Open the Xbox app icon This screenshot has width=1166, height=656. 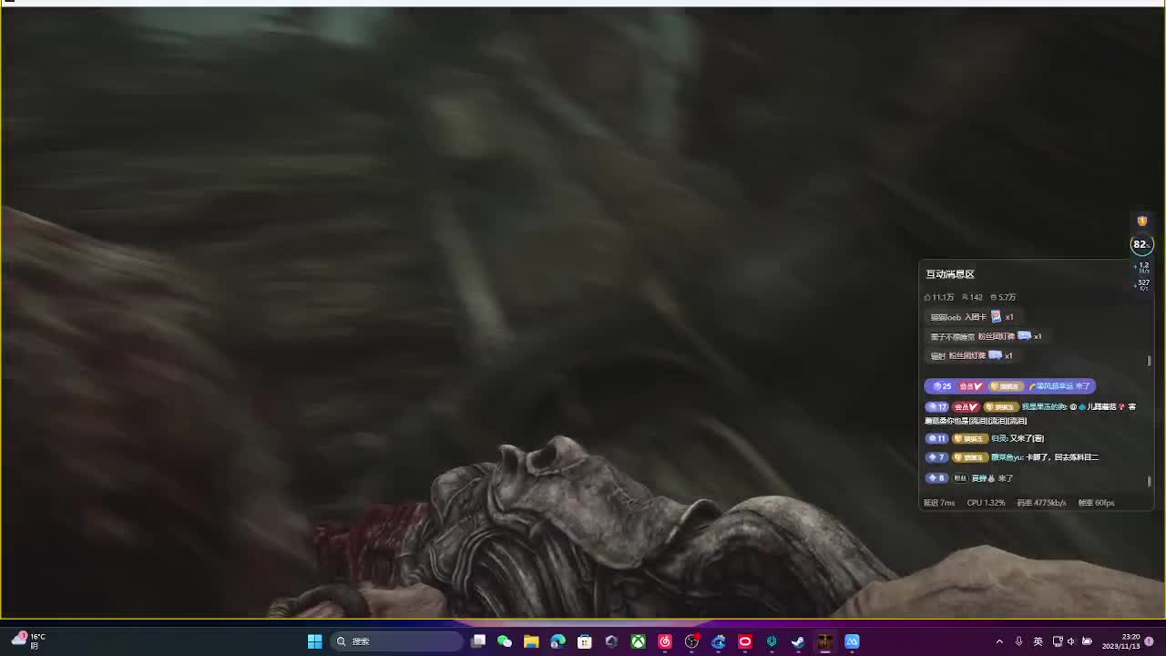[638, 641]
